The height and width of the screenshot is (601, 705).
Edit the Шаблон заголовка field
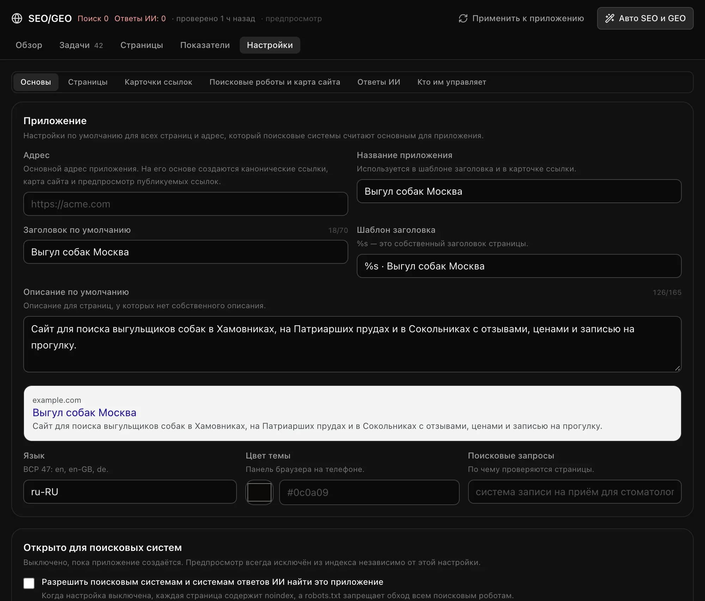pyautogui.click(x=519, y=266)
